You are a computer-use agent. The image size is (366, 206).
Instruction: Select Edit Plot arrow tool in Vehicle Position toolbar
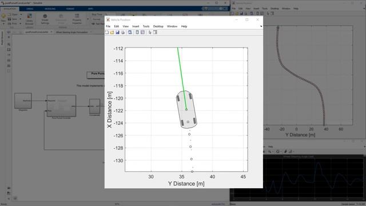[150, 33]
